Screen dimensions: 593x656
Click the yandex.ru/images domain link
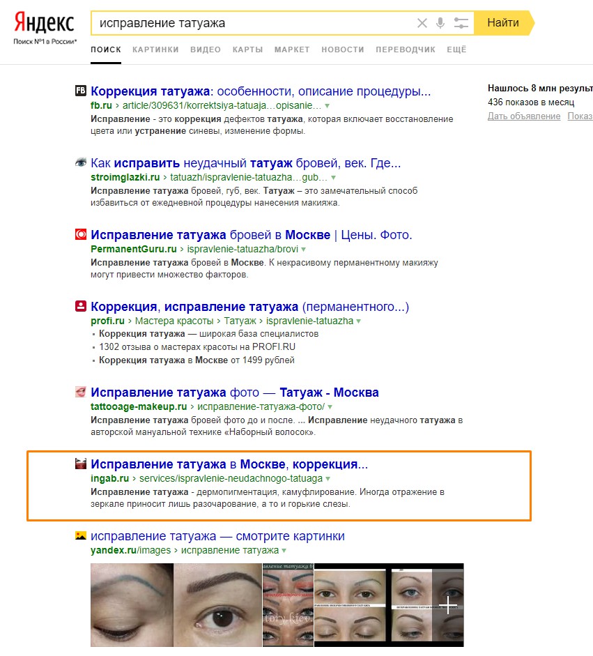(x=130, y=551)
